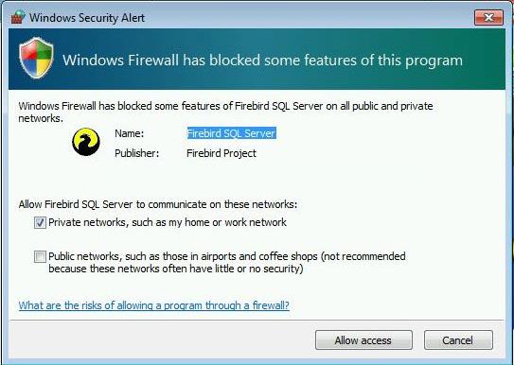
Task: Click the 'Allow Firebird SQL Server to communicate' text
Action: point(158,204)
